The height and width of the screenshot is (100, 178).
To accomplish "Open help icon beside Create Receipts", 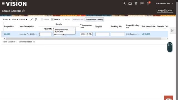I will (x=23, y=11).
